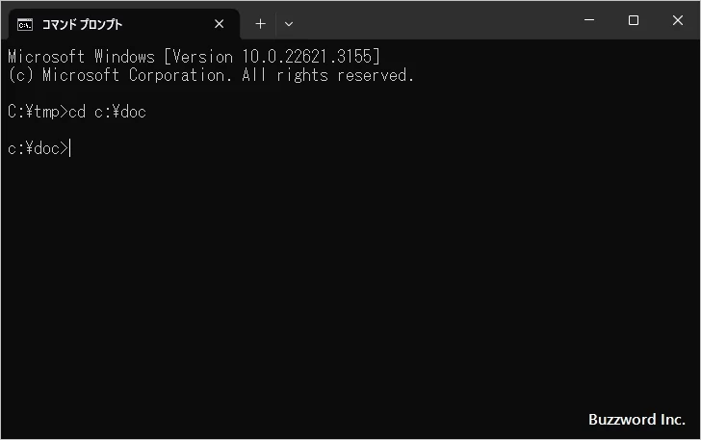Screen dimensions: 701x440
Task: Close the コマンド プロンプト tab
Action: [x=220, y=24]
